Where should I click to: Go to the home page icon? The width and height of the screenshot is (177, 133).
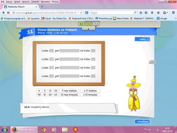158,13
